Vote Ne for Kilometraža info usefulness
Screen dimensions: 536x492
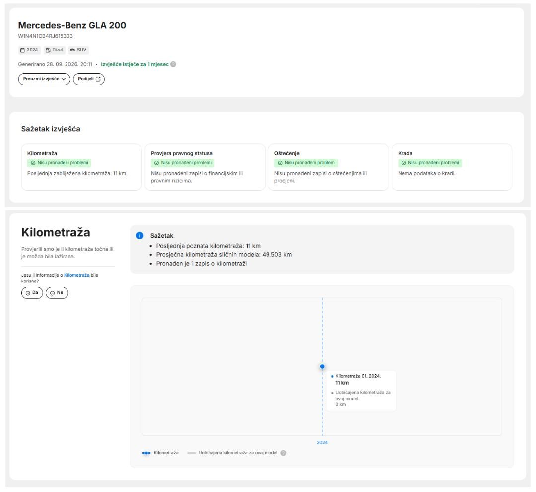pos(57,293)
